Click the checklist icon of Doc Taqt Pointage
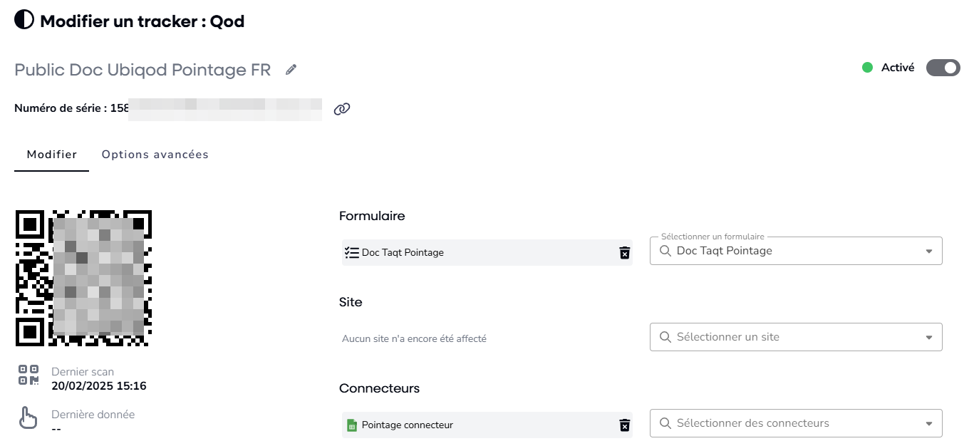 pos(351,252)
